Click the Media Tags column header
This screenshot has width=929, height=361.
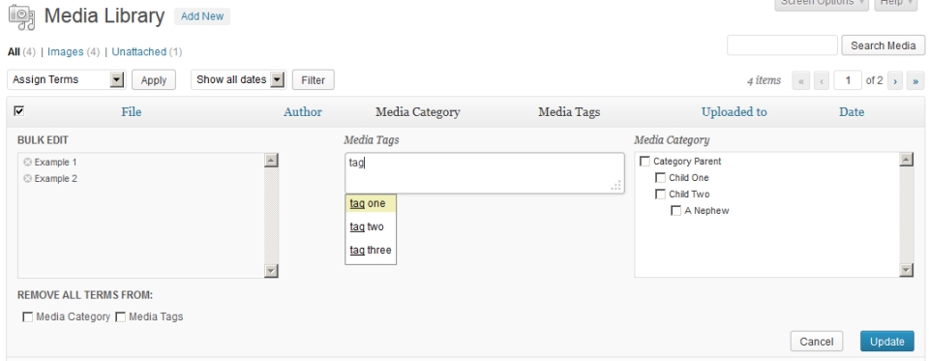[x=569, y=112]
